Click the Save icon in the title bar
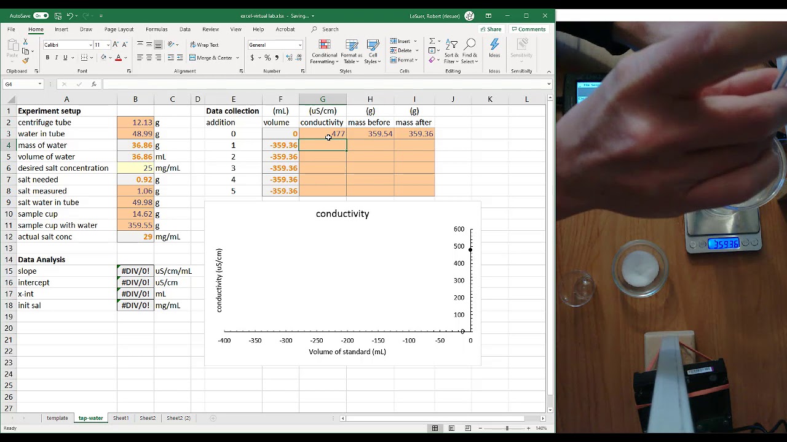The image size is (787, 442). pos(58,16)
